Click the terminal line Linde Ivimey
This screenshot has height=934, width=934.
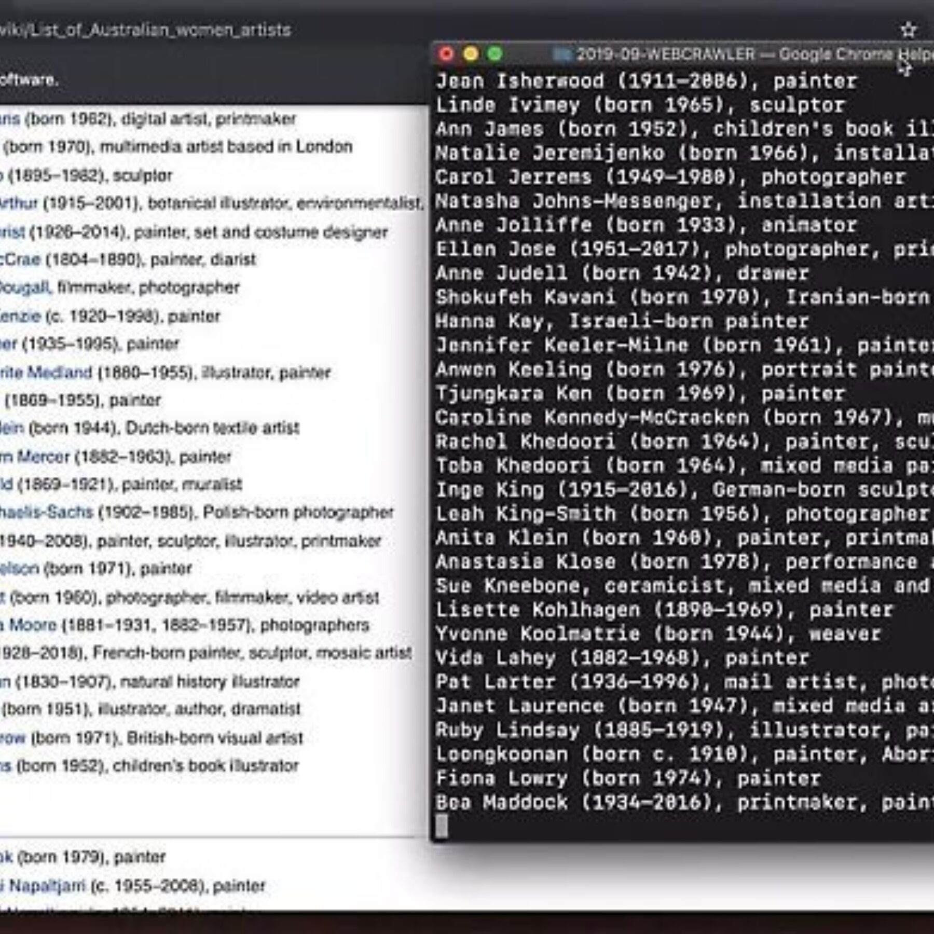point(640,105)
